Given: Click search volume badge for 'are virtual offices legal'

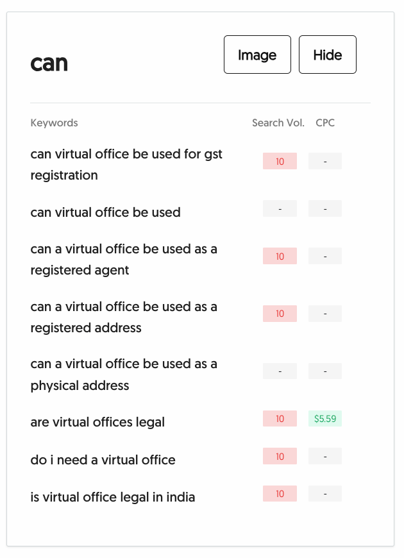Looking at the screenshot, I should (x=280, y=419).
